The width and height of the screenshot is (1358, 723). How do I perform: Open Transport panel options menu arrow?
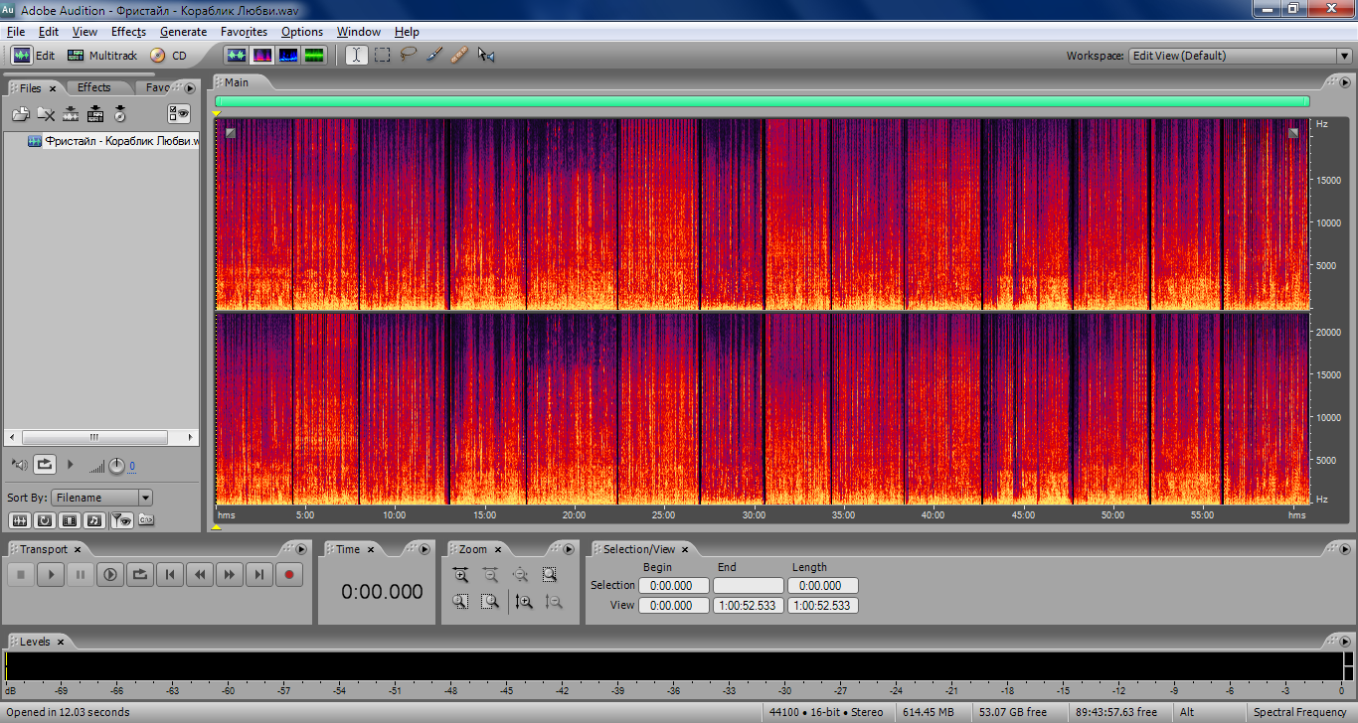pos(301,549)
